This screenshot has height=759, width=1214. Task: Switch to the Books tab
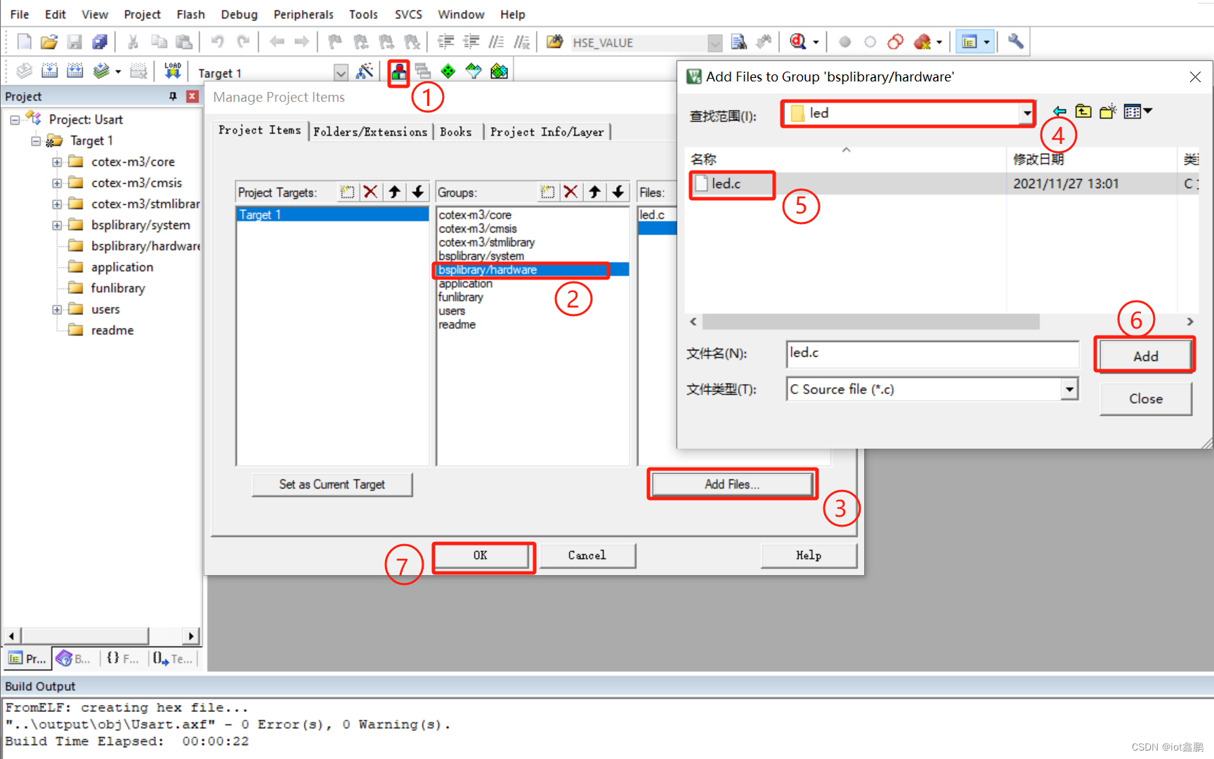[x=456, y=131]
